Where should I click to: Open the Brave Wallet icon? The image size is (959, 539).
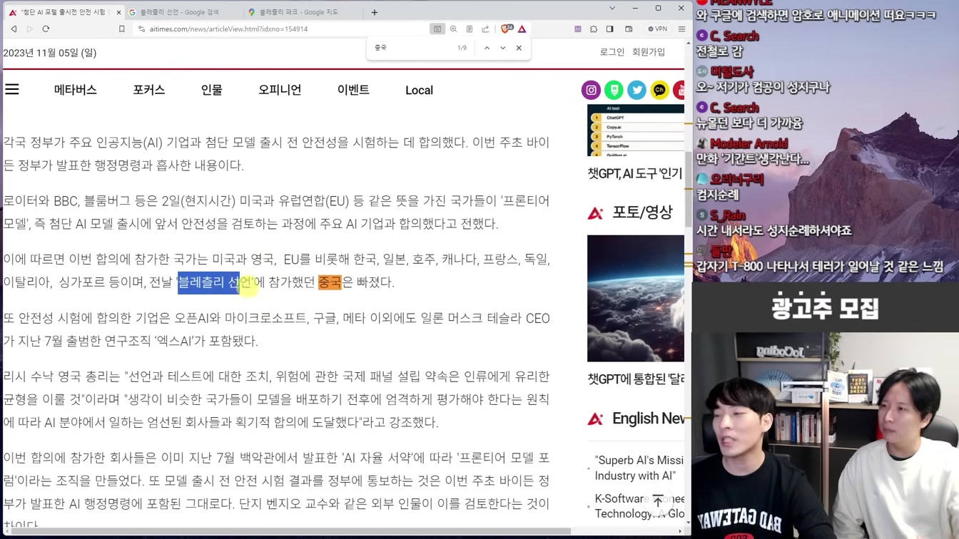tap(629, 29)
